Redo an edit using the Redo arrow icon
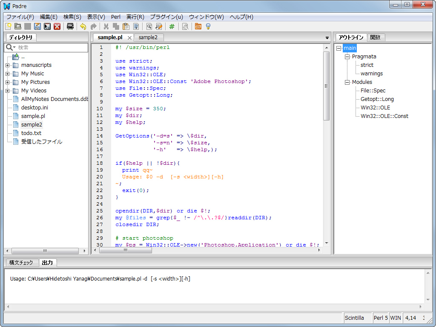Viewport: 436px width, 327px height. (93, 26)
